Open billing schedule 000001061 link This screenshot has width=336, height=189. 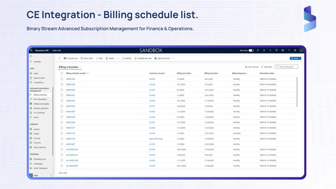coord(70,95)
